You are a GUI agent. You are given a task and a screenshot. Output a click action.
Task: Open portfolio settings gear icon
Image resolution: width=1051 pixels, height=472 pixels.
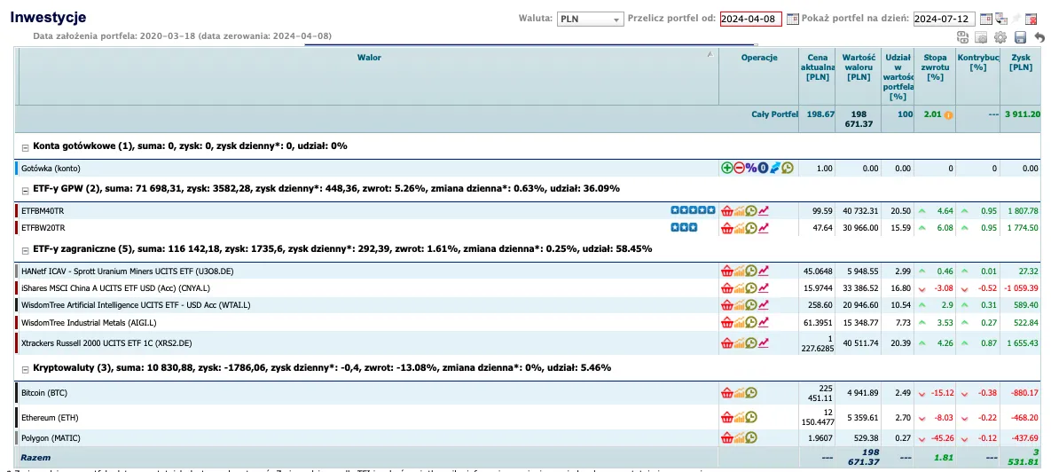point(1000,37)
